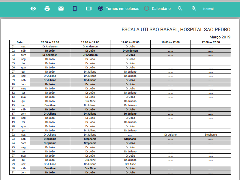Click 'Dr Juliano' in day 22 19:00-22:00 shift
Viewport: 240px width, 180px height.
pos(170,135)
